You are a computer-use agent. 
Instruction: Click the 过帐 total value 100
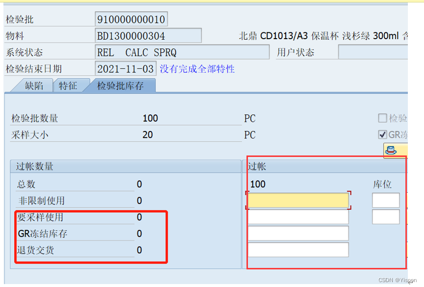258,184
